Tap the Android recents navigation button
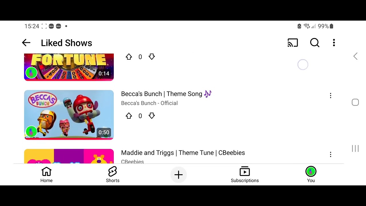Viewport: 366px width, 206px height. pyautogui.click(x=355, y=148)
